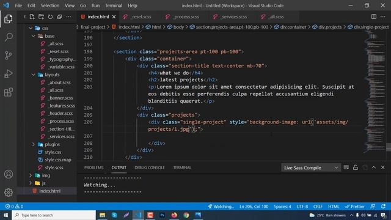Toggle output scroll lock

(356, 167)
